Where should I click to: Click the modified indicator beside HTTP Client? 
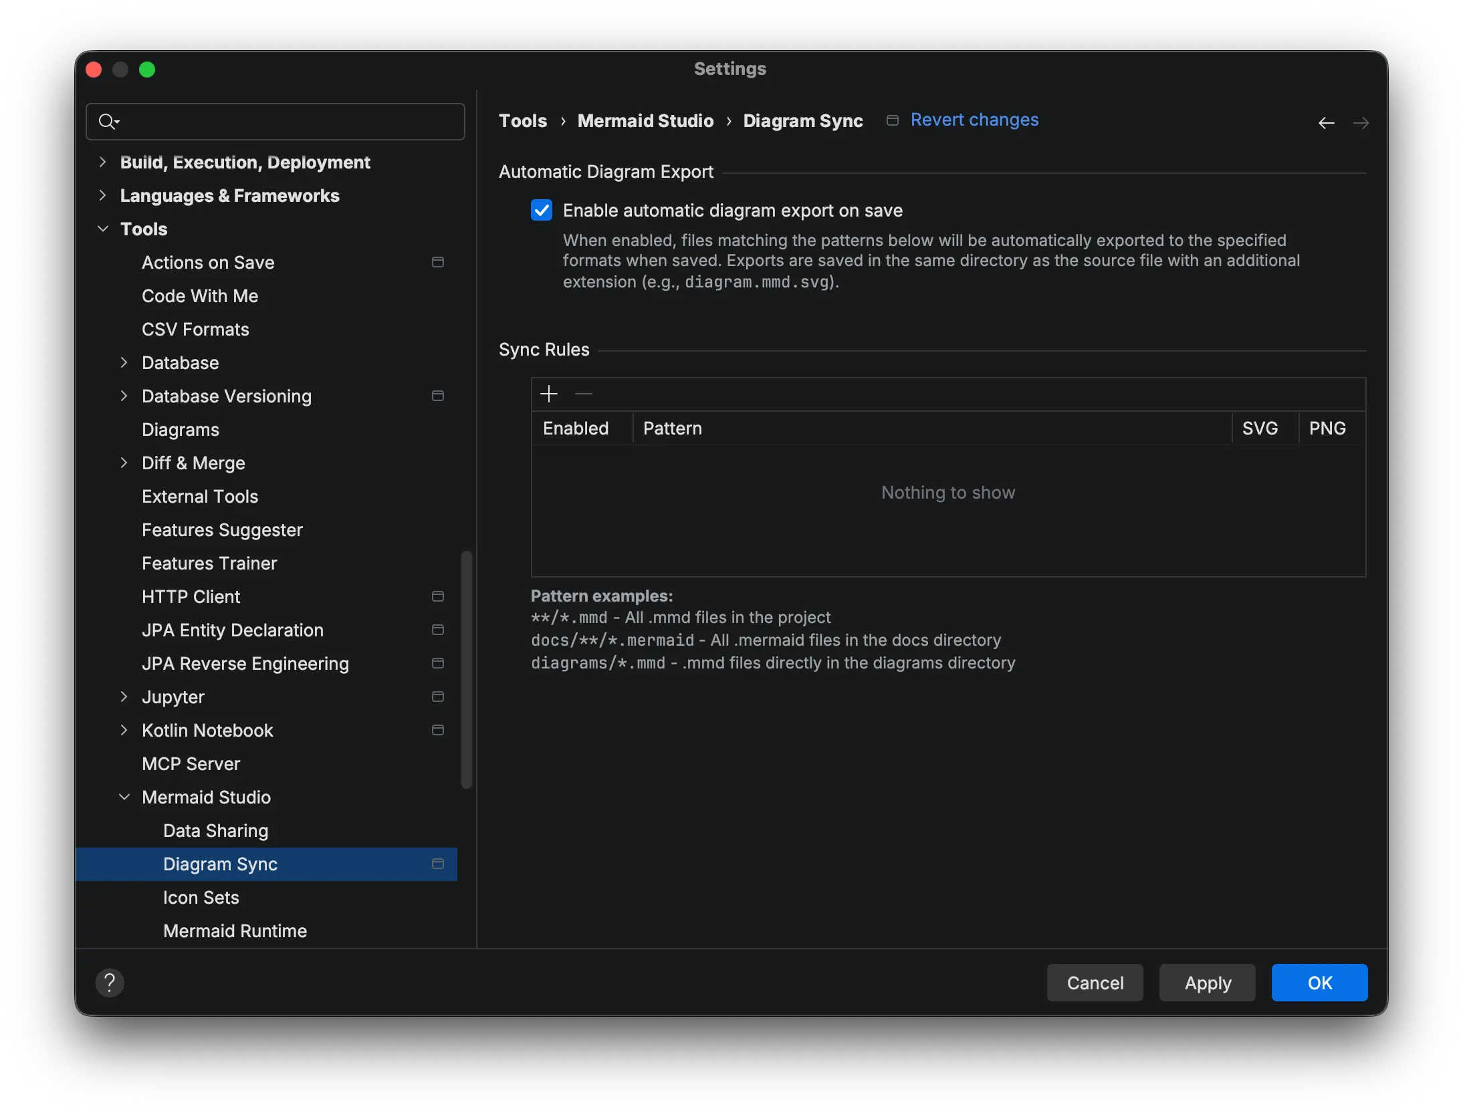click(437, 596)
